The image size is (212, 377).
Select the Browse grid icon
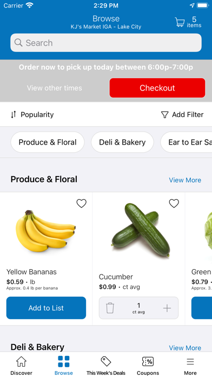(x=64, y=362)
